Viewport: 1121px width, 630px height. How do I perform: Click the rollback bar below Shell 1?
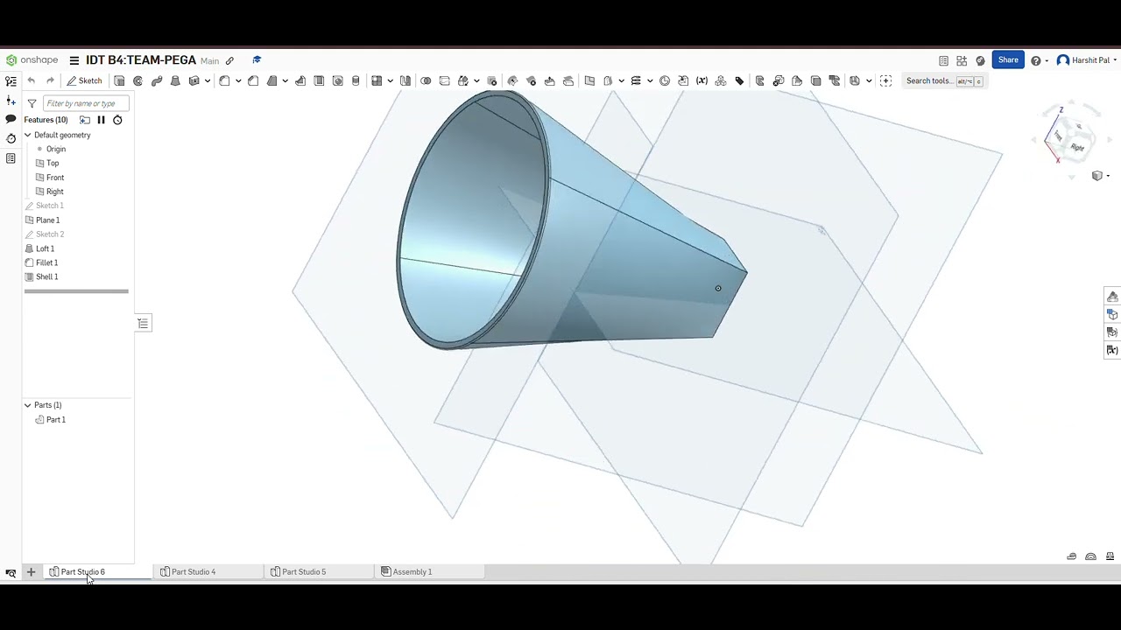tap(76, 291)
